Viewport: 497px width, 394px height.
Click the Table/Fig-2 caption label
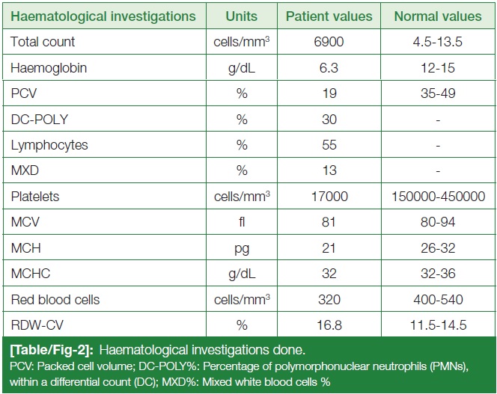tap(52, 350)
